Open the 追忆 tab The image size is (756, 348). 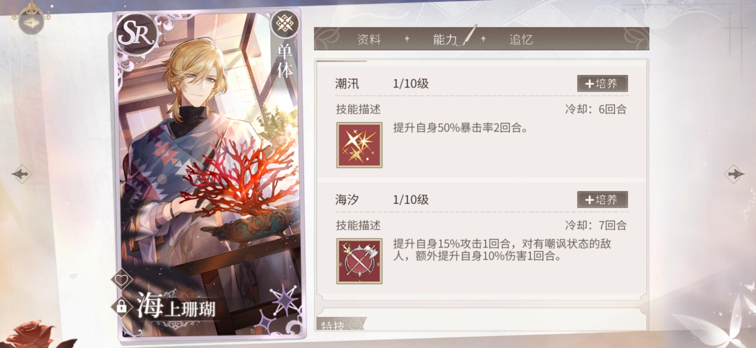pyautogui.click(x=521, y=39)
